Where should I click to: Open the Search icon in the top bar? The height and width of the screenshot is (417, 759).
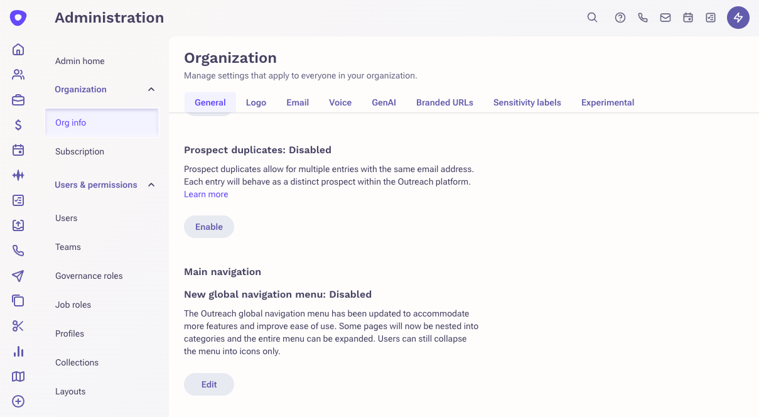(x=592, y=18)
